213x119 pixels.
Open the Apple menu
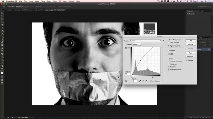coord(3,1)
